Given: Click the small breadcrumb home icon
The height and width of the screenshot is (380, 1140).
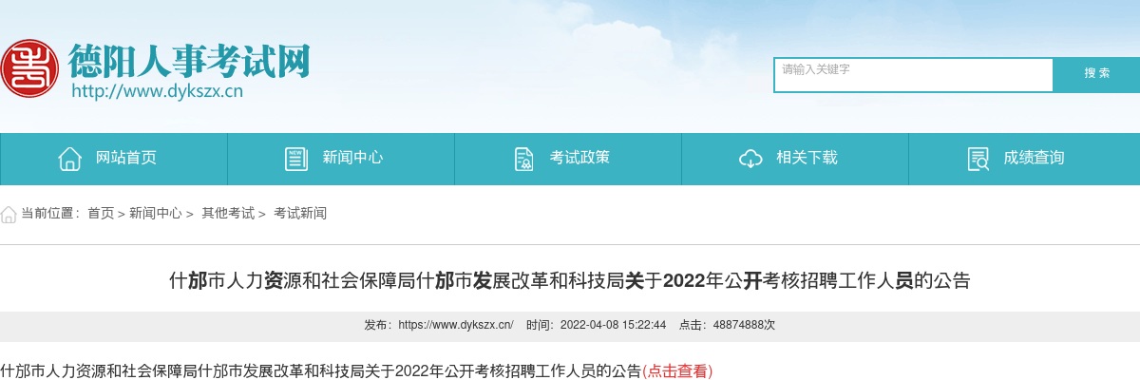Looking at the screenshot, I should coord(9,214).
